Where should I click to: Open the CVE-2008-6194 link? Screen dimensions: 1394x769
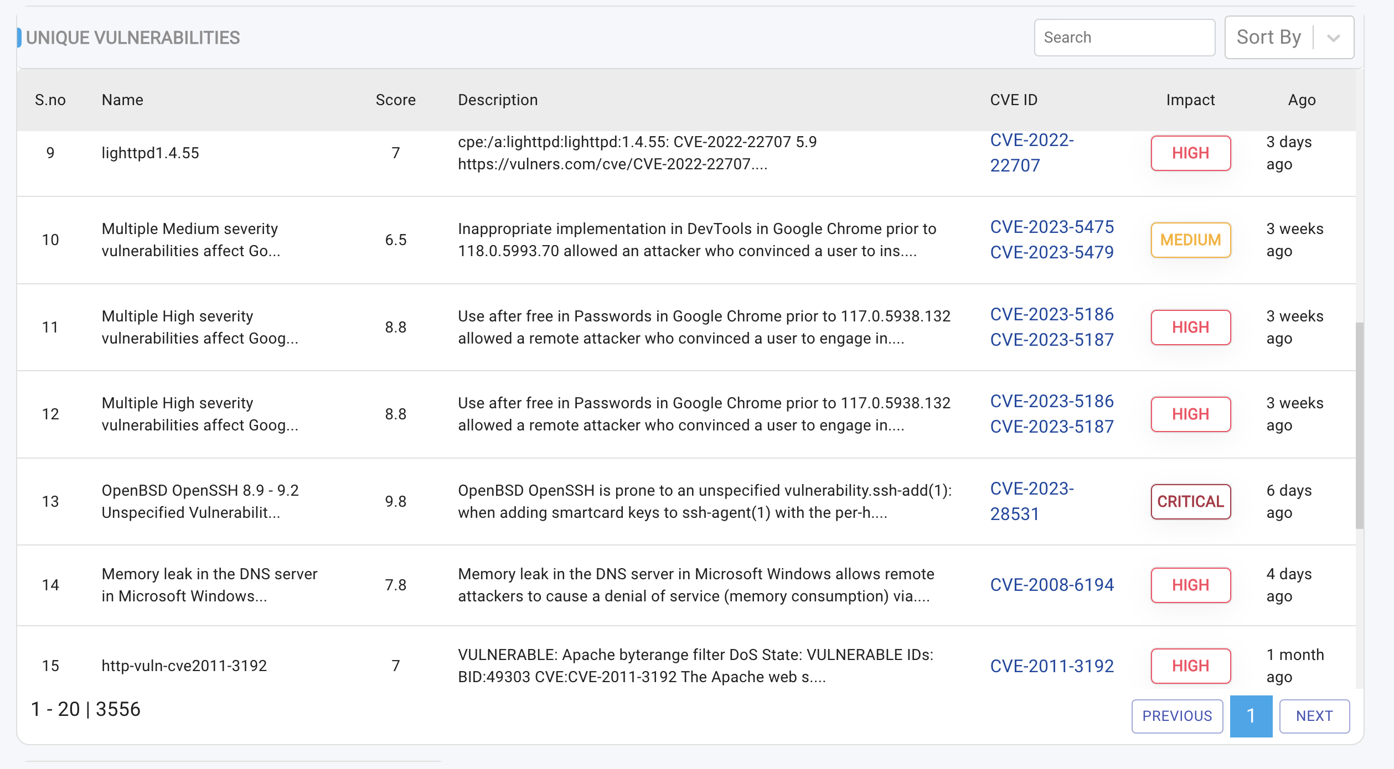(x=1051, y=585)
